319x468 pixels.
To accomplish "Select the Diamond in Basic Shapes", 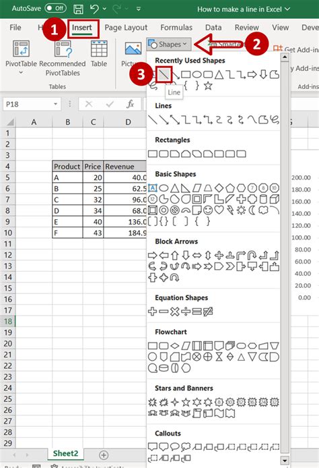I will tap(219, 188).
